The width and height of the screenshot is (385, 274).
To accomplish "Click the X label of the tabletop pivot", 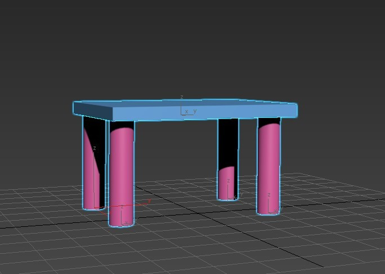I will tap(186, 112).
